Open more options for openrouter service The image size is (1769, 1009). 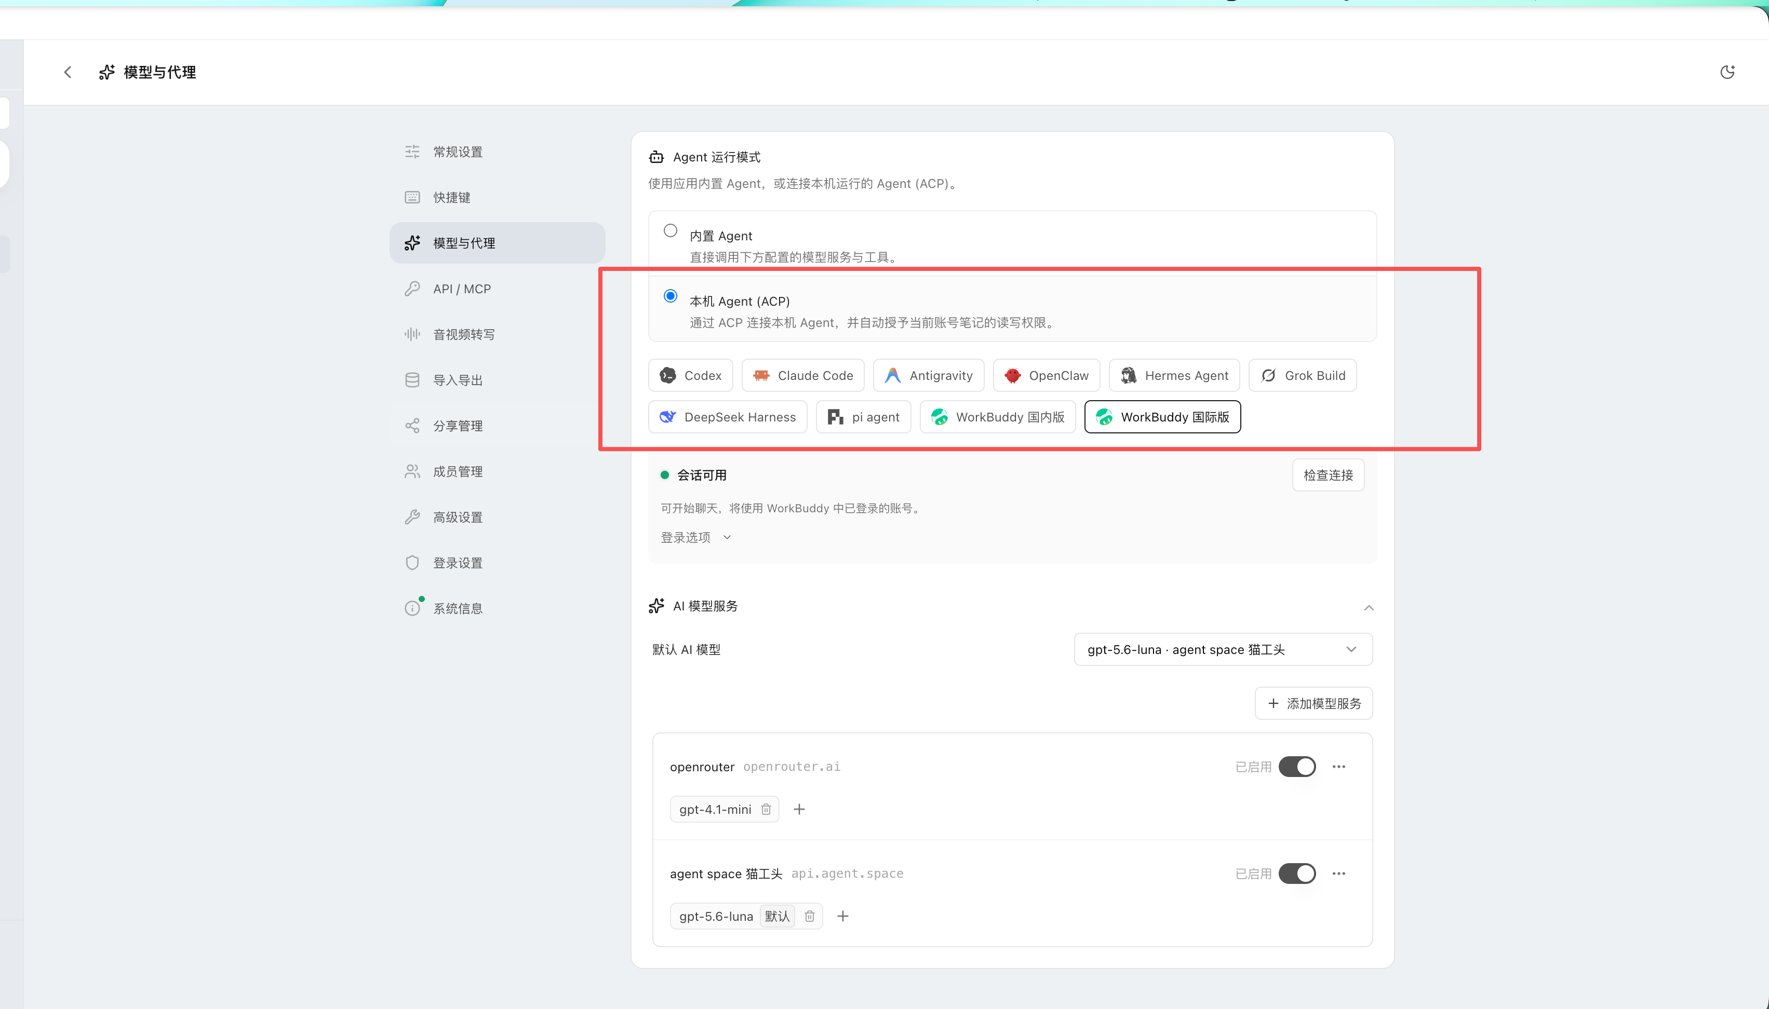point(1339,767)
